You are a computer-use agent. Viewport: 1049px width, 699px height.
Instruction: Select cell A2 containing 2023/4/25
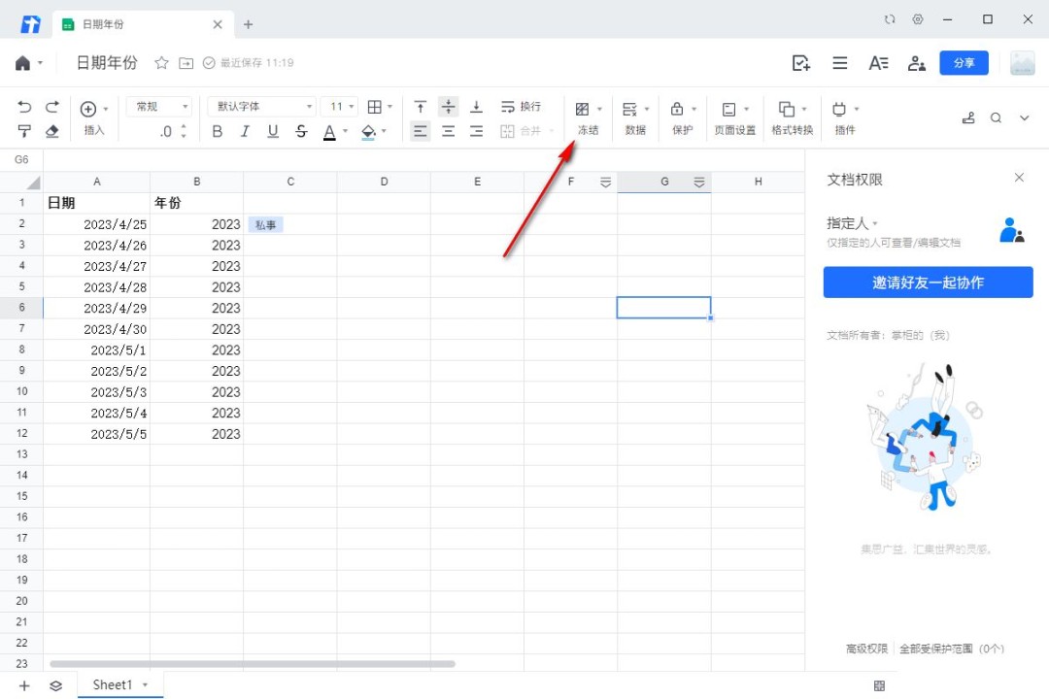(x=97, y=224)
